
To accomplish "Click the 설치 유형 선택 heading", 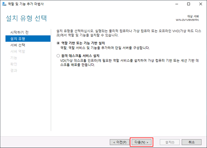I will (x=26, y=18).
